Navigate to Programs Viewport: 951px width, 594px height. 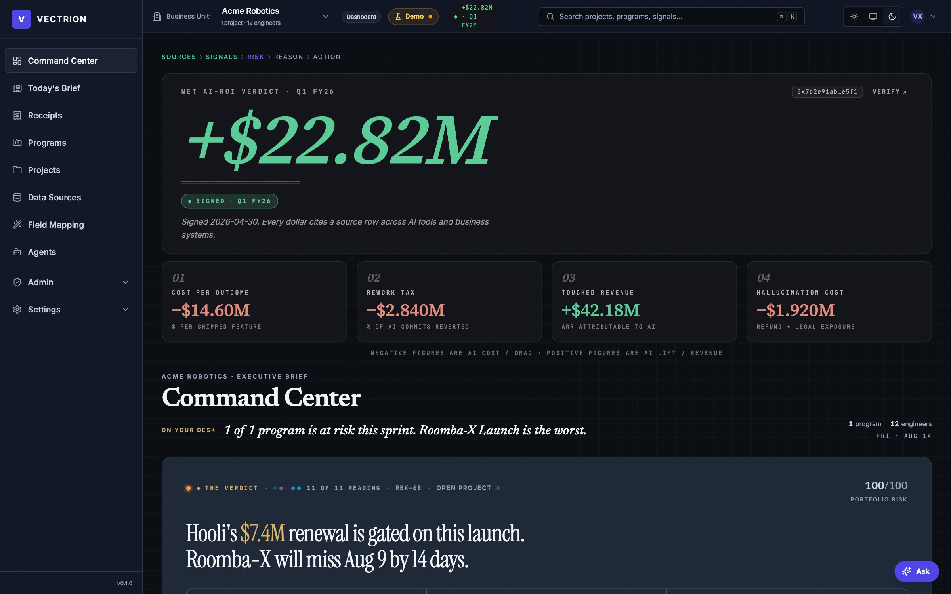click(71, 143)
